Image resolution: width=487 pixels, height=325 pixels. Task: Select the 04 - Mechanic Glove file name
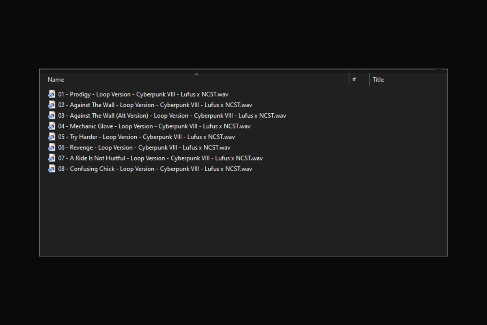coord(154,126)
